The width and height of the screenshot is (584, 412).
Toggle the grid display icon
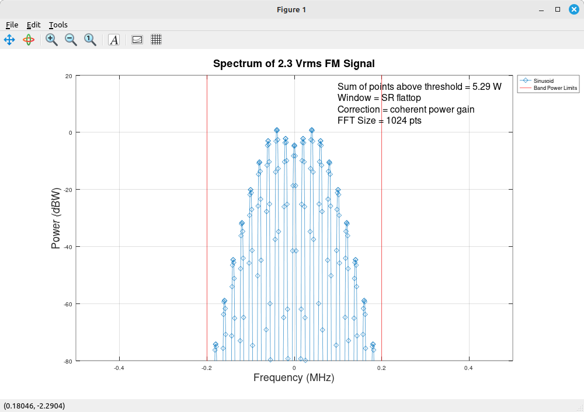pos(156,40)
